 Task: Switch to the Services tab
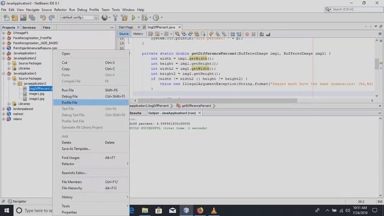tap(29, 28)
